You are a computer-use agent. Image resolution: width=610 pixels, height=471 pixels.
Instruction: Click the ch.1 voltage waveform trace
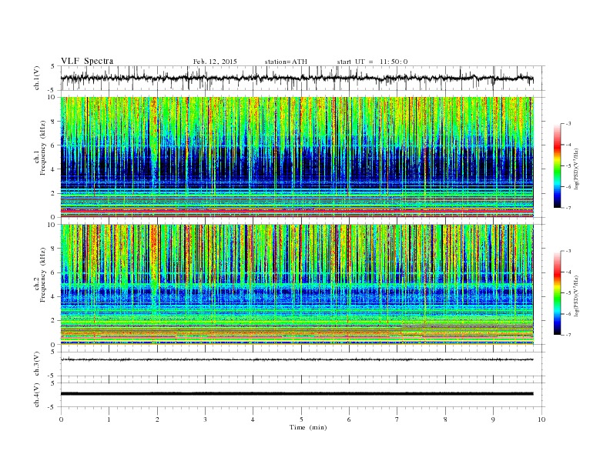pyautogui.click(x=297, y=78)
